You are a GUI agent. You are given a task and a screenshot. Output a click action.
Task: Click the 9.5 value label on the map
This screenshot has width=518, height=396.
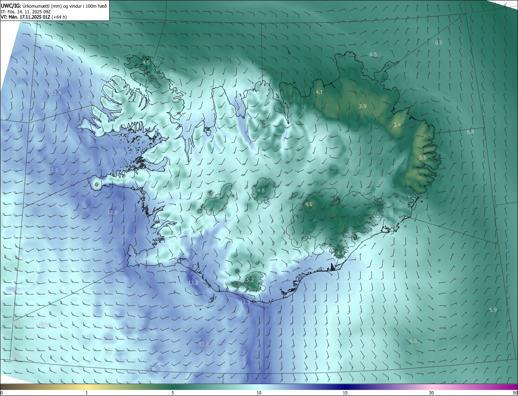(x=108, y=352)
